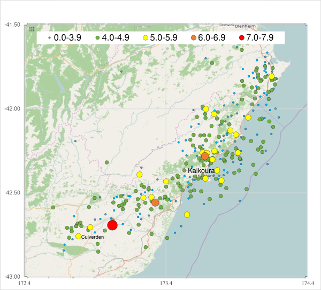321x290 pixels.
Task: Click the Kaikoura town label
Action: pyautogui.click(x=201, y=171)
